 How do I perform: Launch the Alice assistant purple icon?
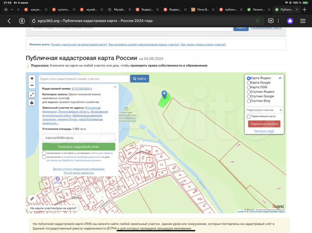(x=290, y=21)
